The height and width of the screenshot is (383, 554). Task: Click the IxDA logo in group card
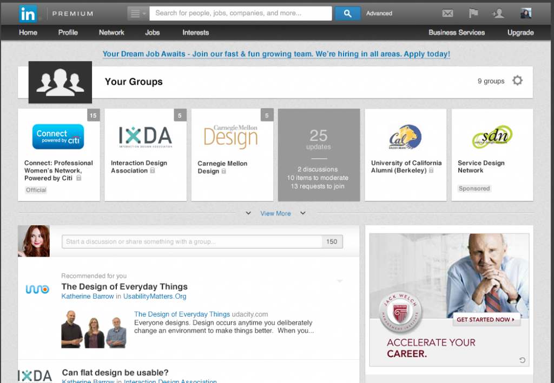coord(145,137)
